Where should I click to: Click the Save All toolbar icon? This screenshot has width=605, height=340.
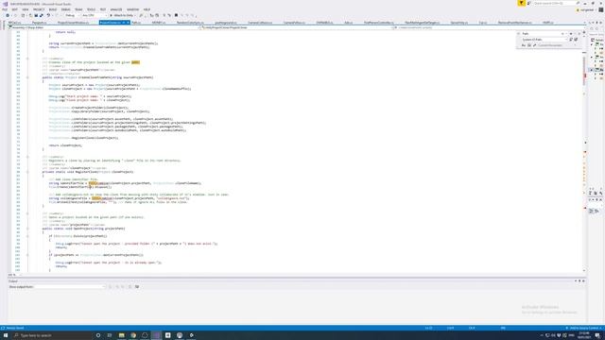[41, 15]
